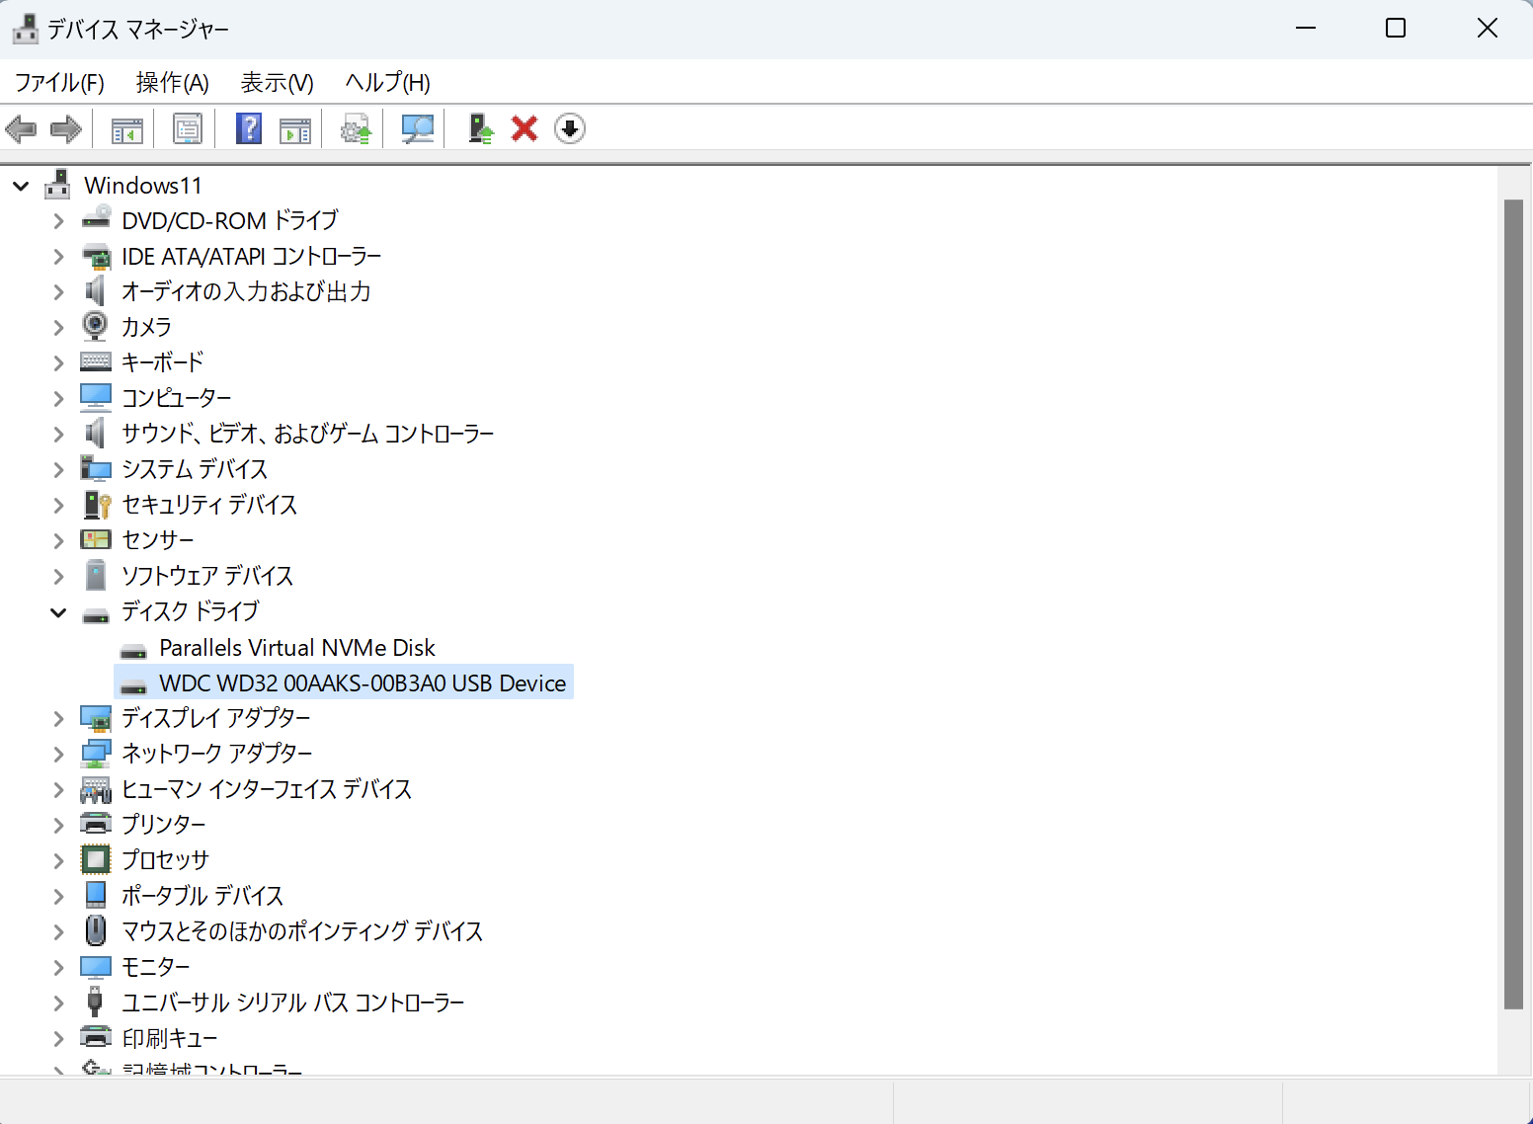Toggle the action pane toolbar icon
This screenshot has height=1124, width=1533.
(295, 128)
